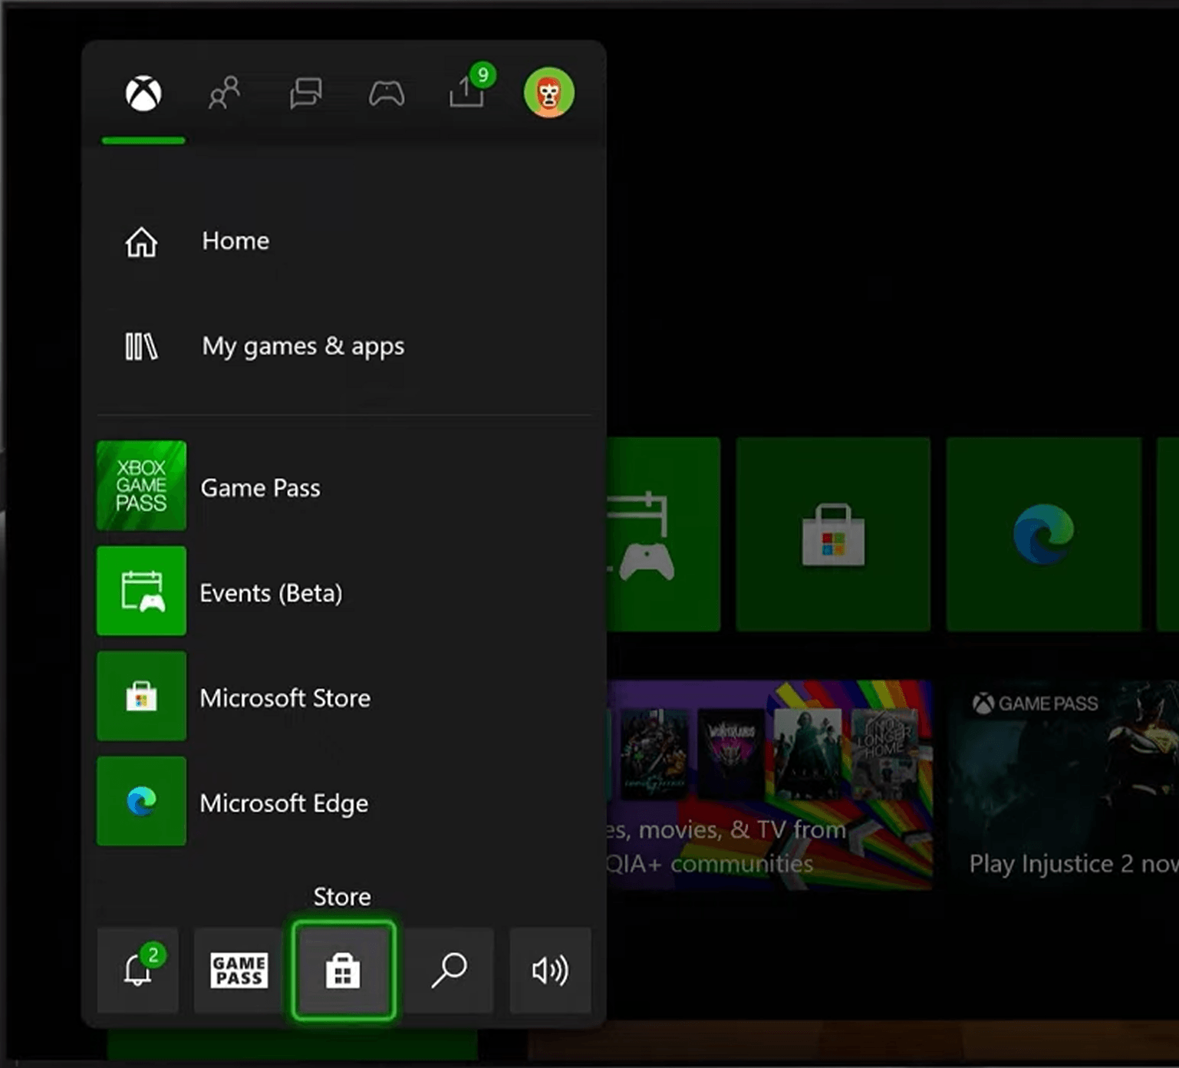Open the profile avatar tab
Viewport: 1179px width, 1068px height.
(x=548, y=94)
